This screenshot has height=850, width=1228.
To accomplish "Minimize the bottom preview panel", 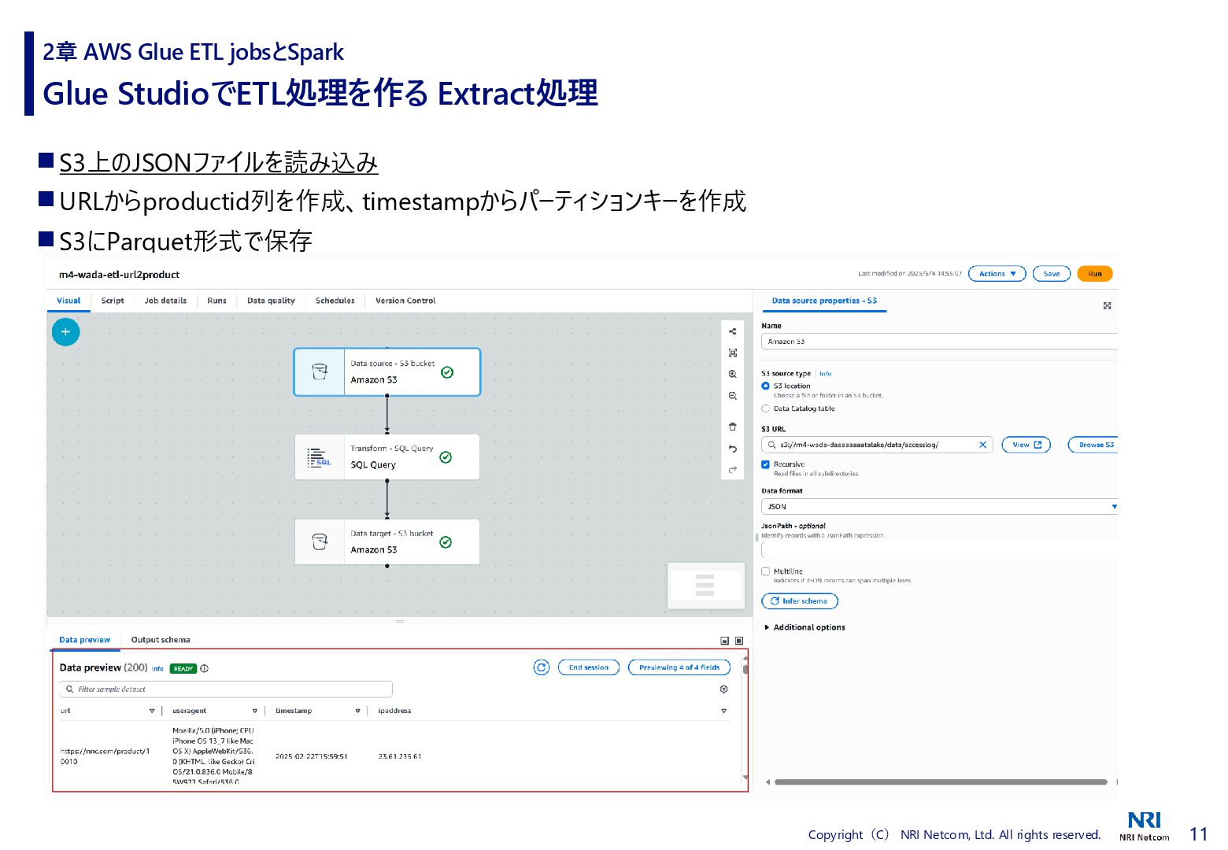I will coord(725,641).
